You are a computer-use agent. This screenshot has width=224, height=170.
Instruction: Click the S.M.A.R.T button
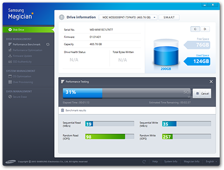tap(169, 17)
